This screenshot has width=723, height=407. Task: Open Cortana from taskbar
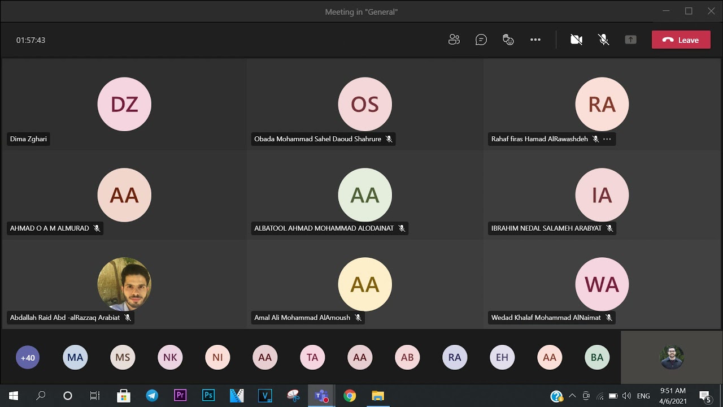point(68,396)
